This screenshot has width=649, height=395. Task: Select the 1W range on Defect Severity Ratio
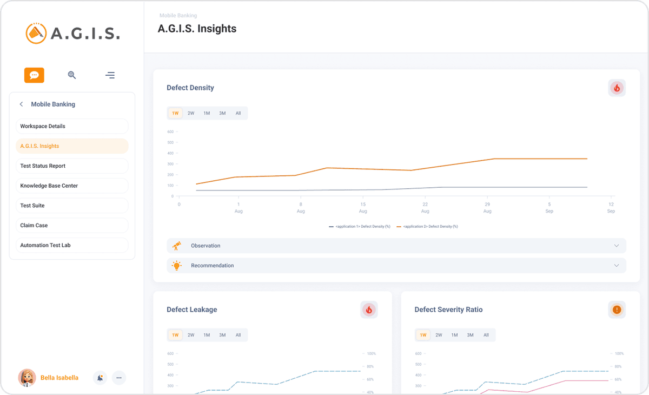click(422, 335)
